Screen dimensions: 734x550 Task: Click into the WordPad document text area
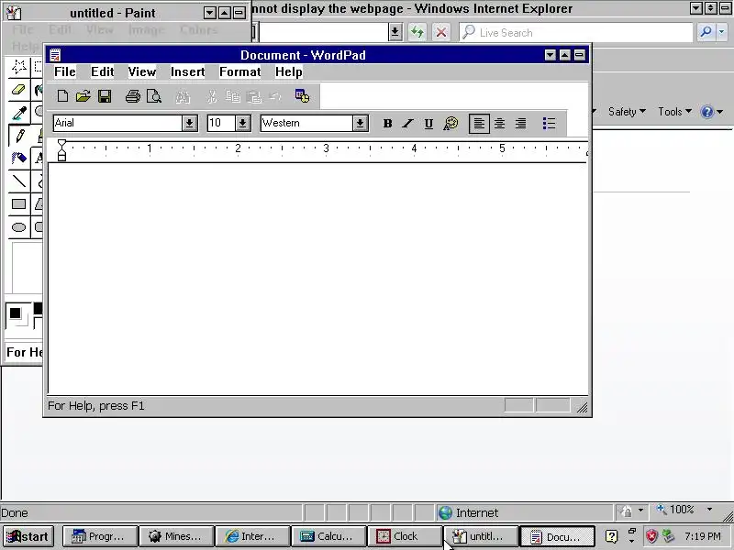317,279
